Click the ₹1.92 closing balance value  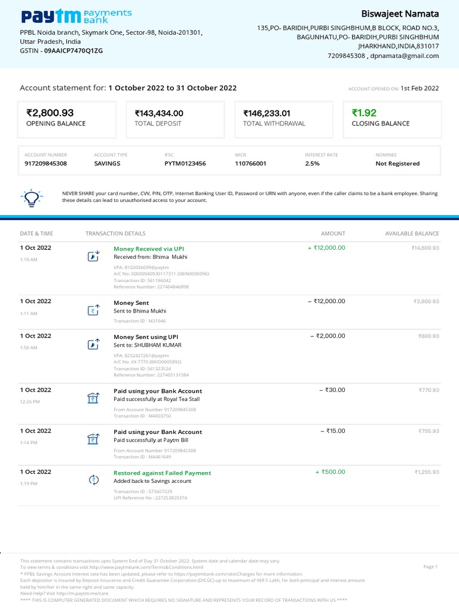pyautogui.click(x=364, y=113)
